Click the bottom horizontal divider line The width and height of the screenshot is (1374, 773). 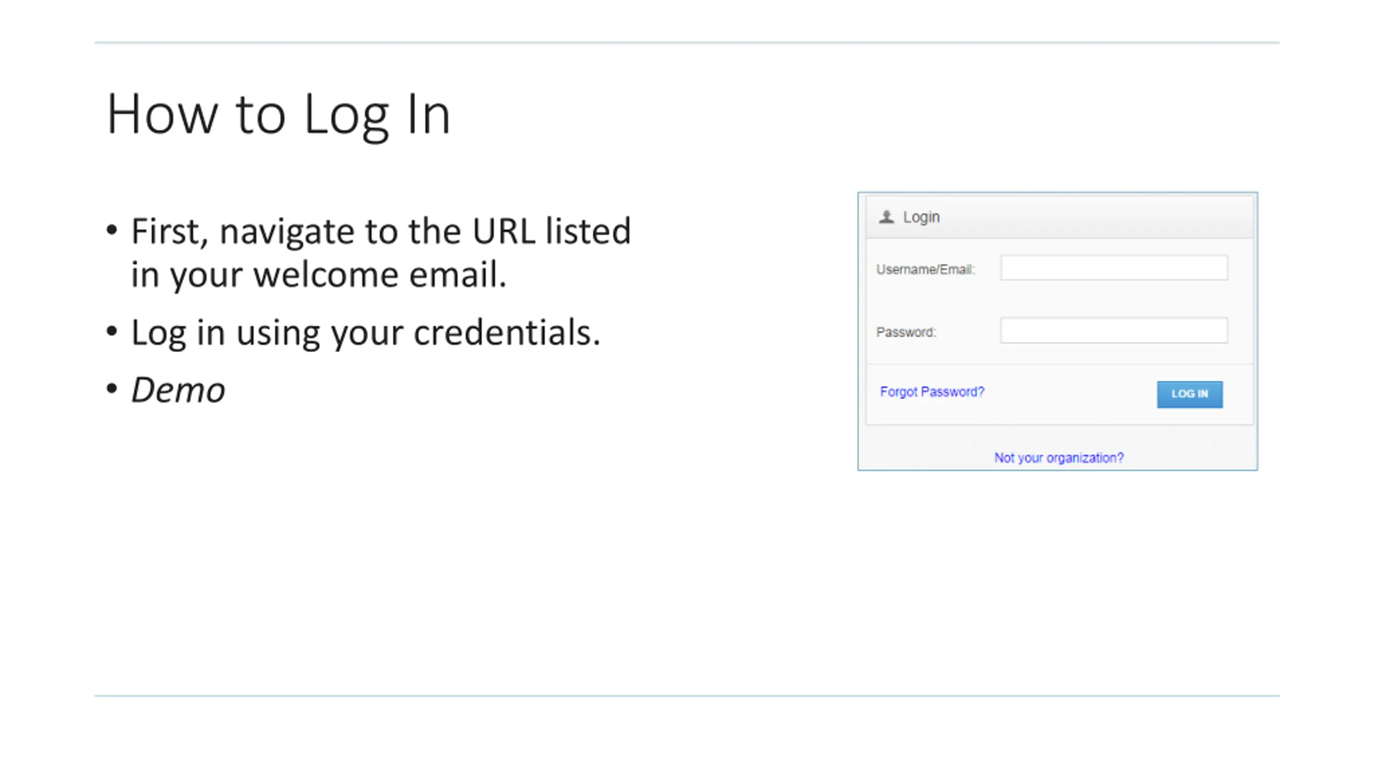pyautogui.click(x=687, y=696)
